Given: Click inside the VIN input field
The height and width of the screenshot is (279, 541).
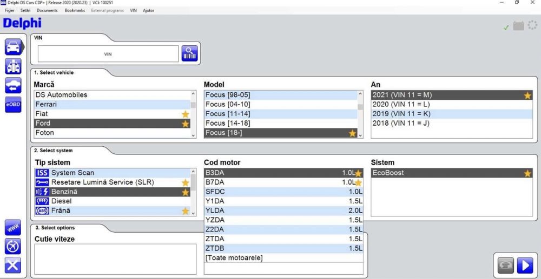Looking at the screenshot, I should pyautogui.click(x=108, y=53).
